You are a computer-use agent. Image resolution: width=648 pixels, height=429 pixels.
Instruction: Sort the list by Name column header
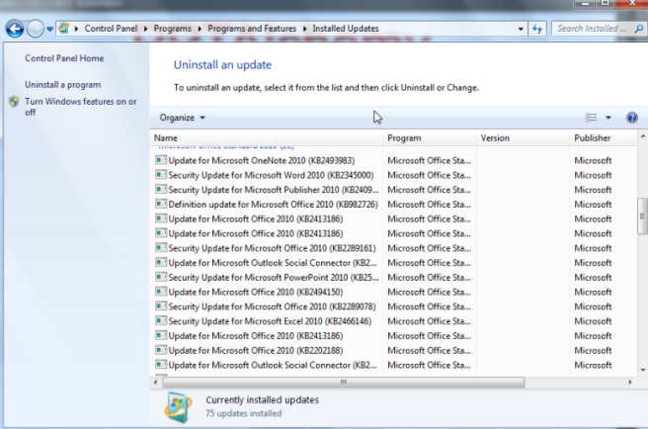(x=166, y=138)
